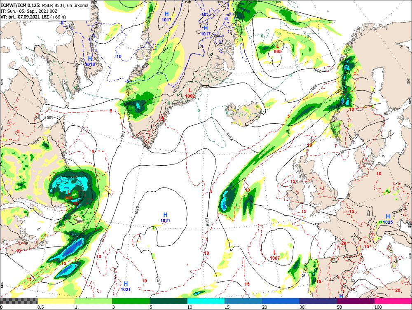Click the yellow 0.5–1 mm legend swatch
Image resolution: width=412 pixels, height=310 pixels.
(x=56, y=301)
